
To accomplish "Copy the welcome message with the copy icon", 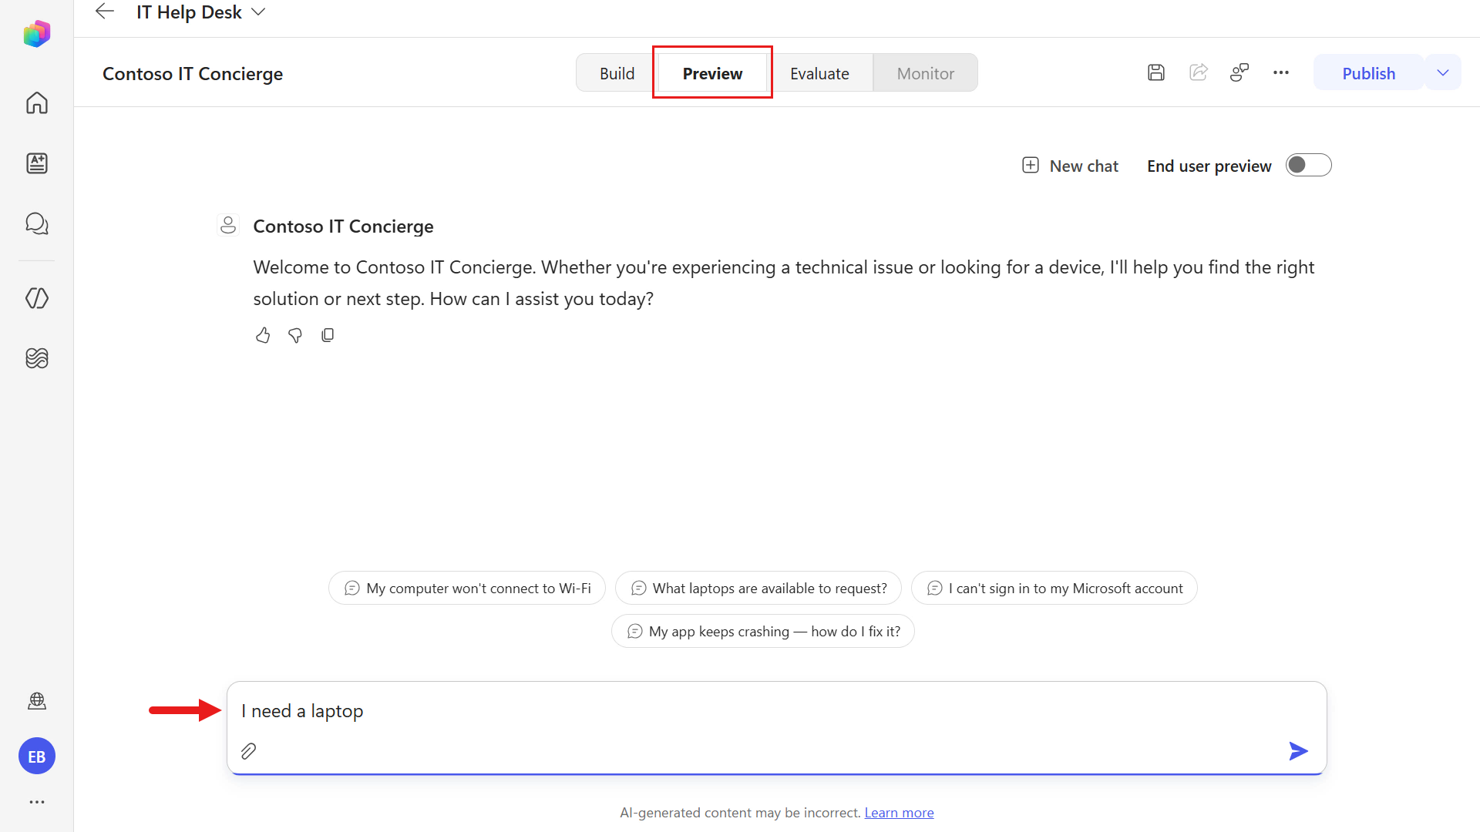I will 328,335.
